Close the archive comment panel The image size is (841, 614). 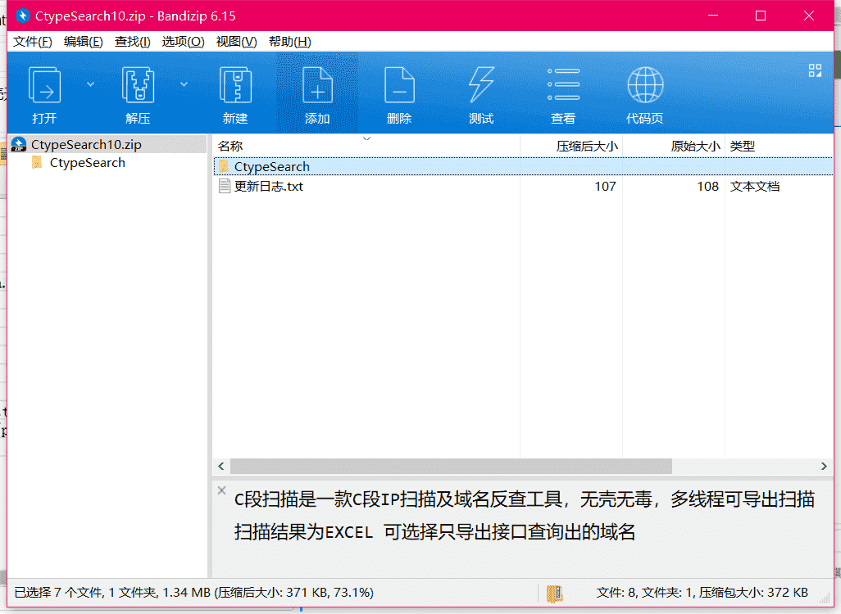click(221, 490)
